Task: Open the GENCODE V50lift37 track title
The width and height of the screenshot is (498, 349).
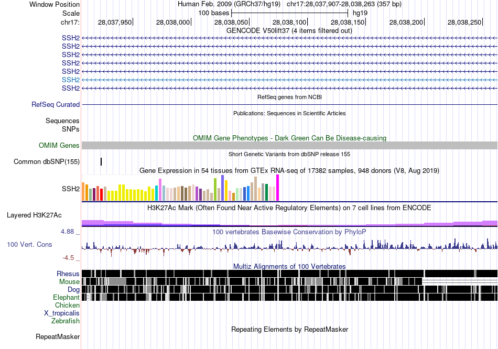Action: (289, 31)
